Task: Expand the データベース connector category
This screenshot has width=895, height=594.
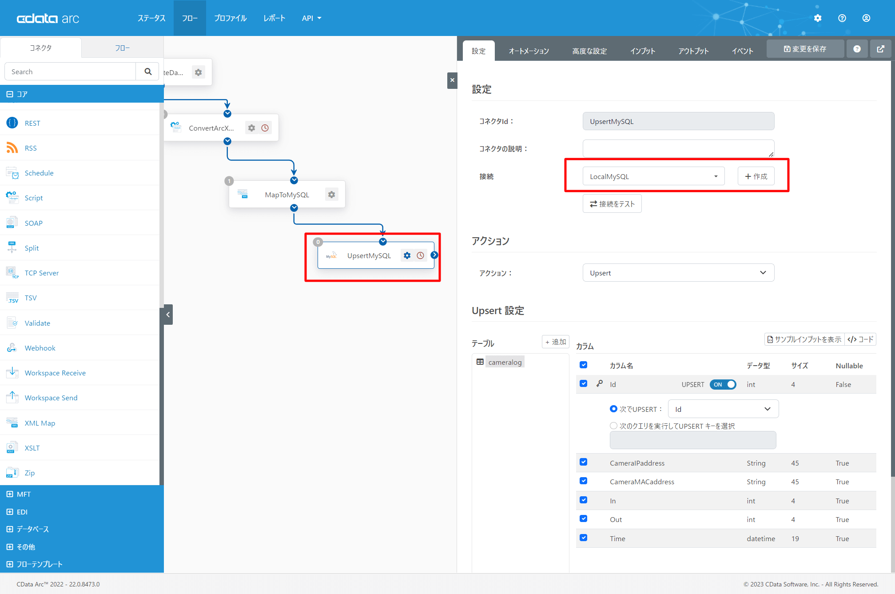Action: pyautogui.click(x=33, y=529)
